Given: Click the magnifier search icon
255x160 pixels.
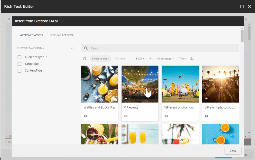Looking at the screenshot, I should 86,48.
